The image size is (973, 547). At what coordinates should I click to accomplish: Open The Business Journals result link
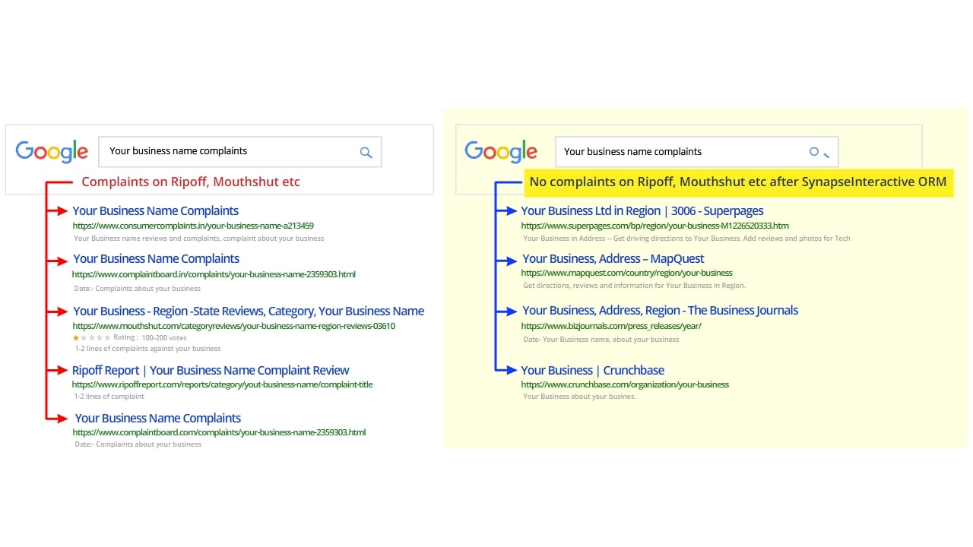click(660, 310)
